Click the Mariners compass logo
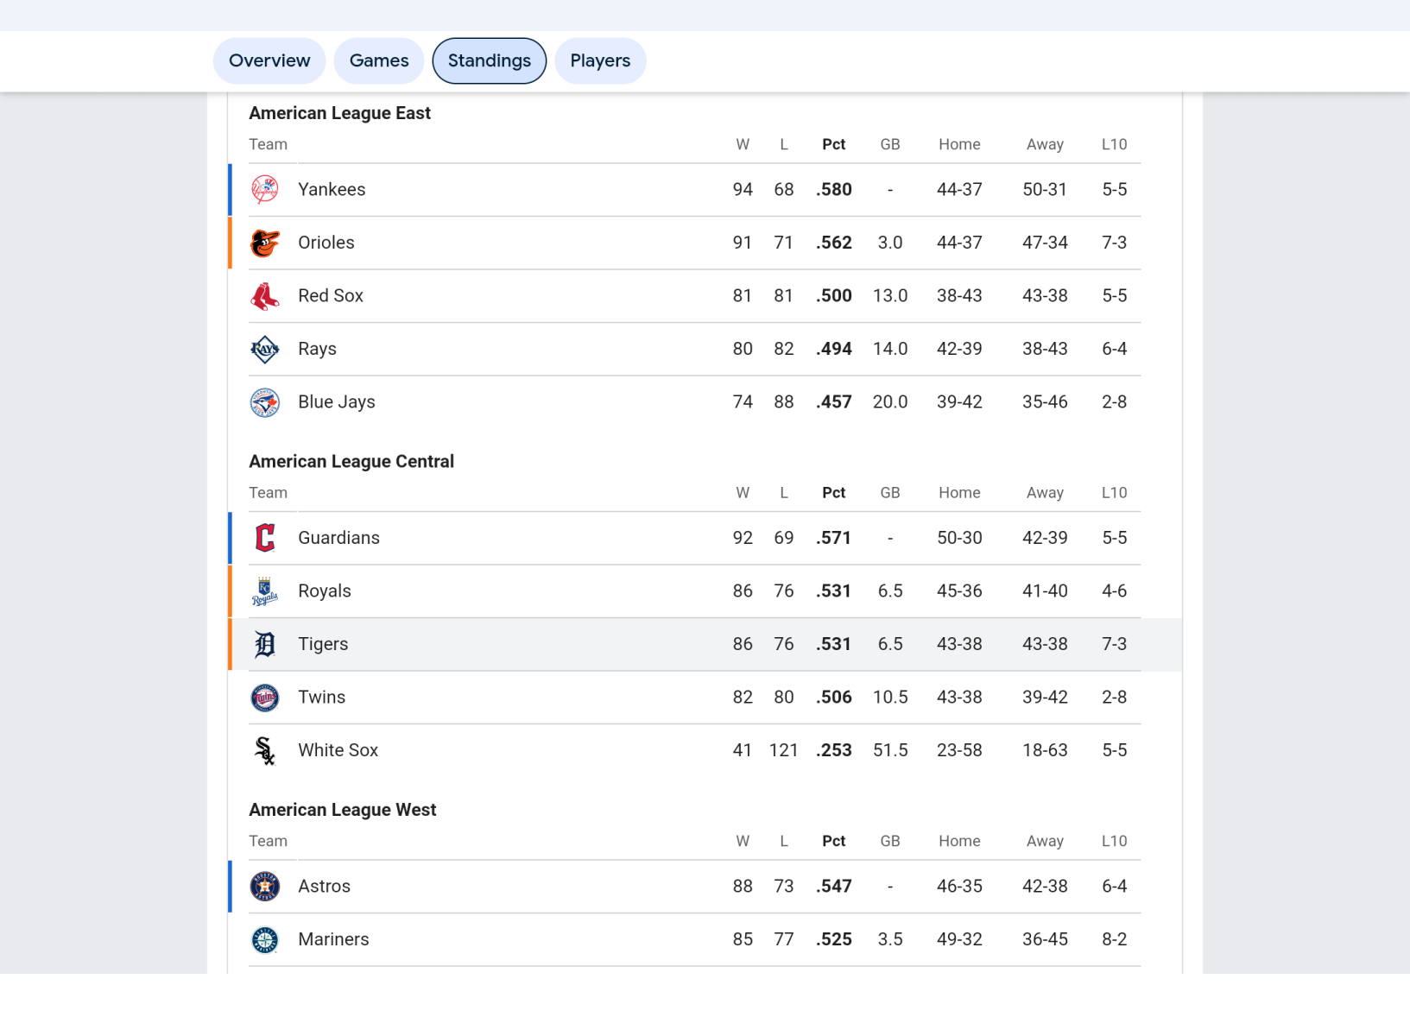This screenshot has width=1410, height=1036. (264, 939)
